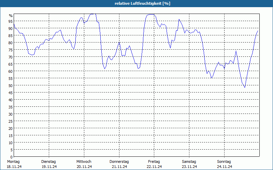Image resolution: width=273 pixels, height=170 pixels.
Task: Click the 10 tick label on y-axis
Action: click(11, 143)
